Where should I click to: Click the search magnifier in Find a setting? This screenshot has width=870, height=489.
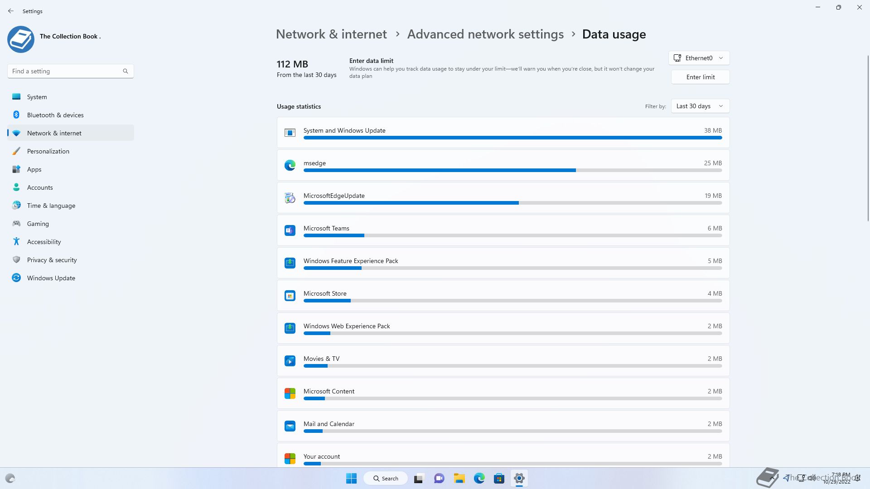pos(126,71)
